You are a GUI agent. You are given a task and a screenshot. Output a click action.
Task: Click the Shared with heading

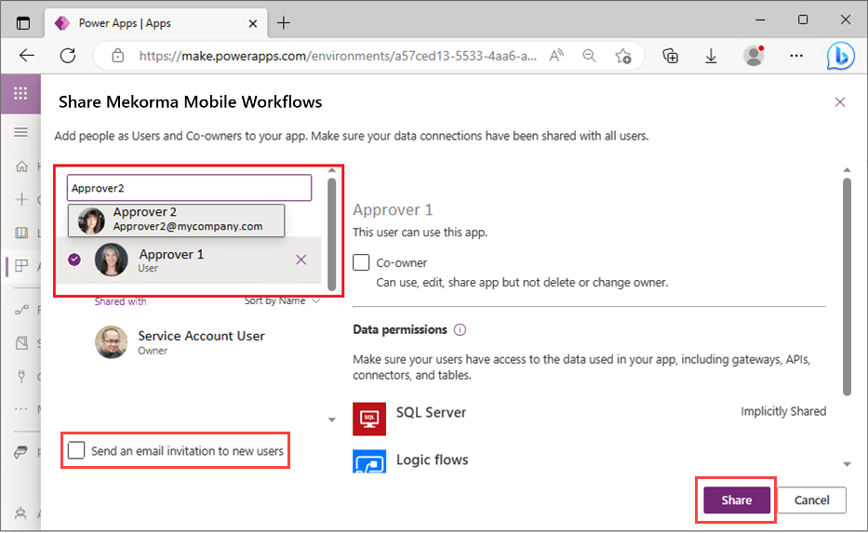120,301
